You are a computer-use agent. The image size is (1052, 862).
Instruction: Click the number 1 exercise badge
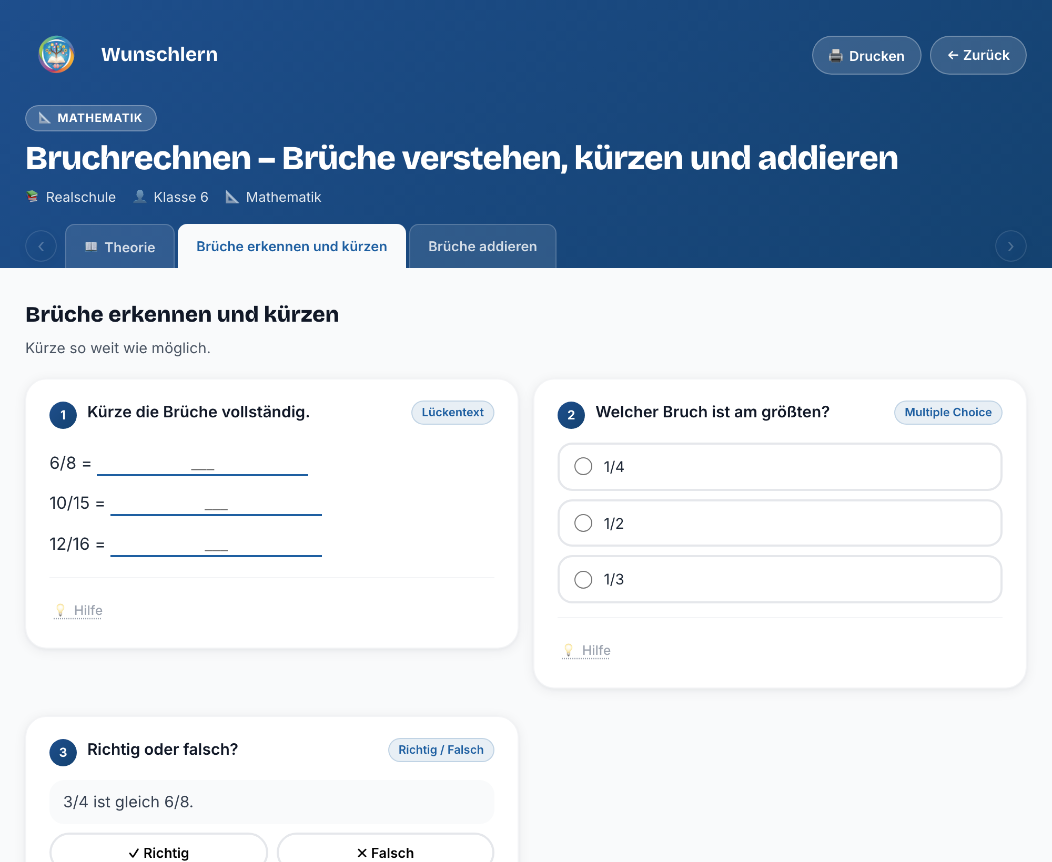point(63,415)
